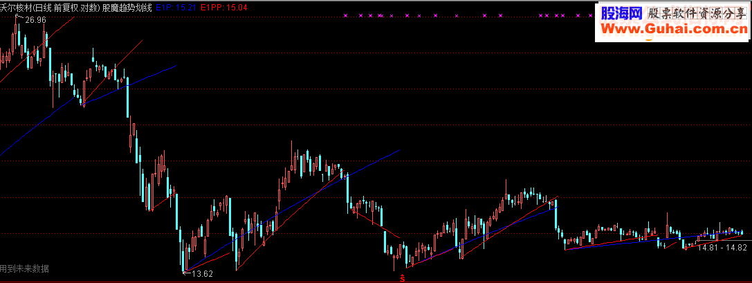Click the 股魔趋势划线 indicator name
752x283 pixels.
click(x=127, y=8)
